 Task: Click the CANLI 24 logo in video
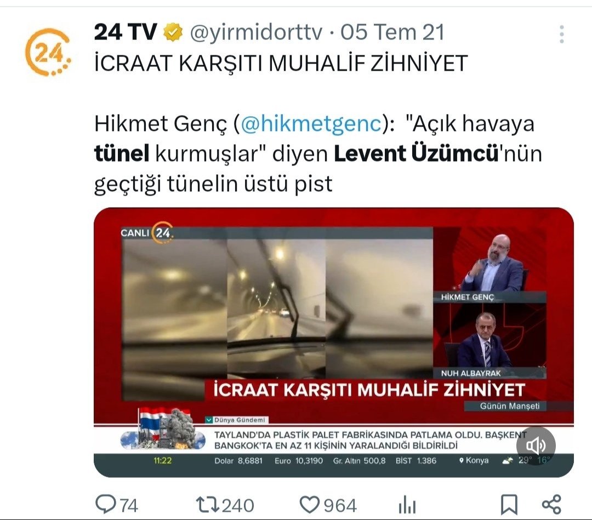coord(147,232)
